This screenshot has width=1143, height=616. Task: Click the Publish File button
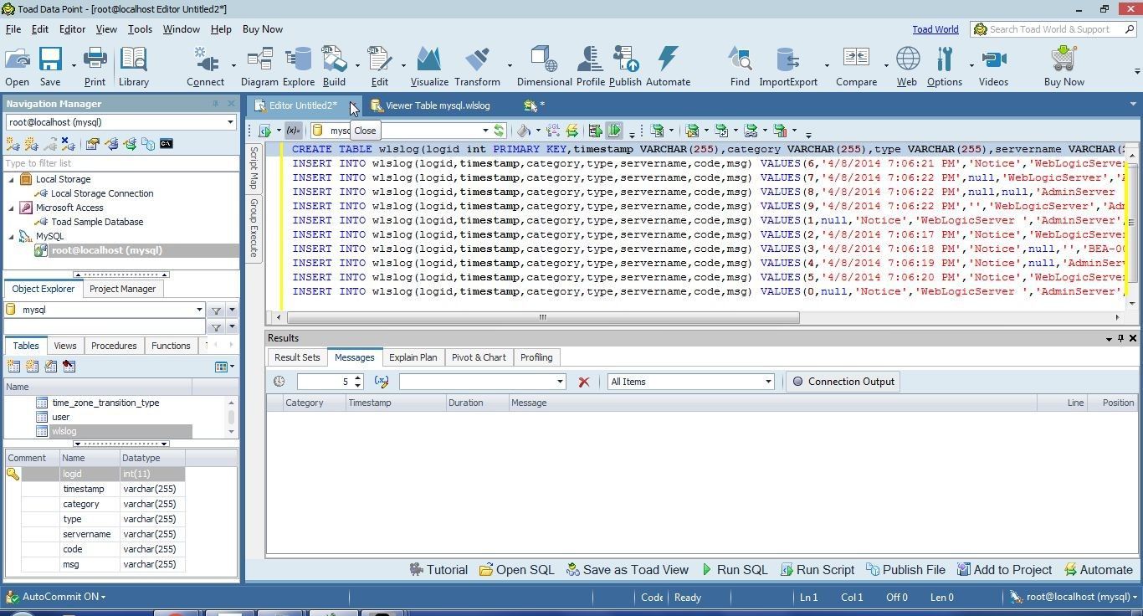[x=905, y=570]
